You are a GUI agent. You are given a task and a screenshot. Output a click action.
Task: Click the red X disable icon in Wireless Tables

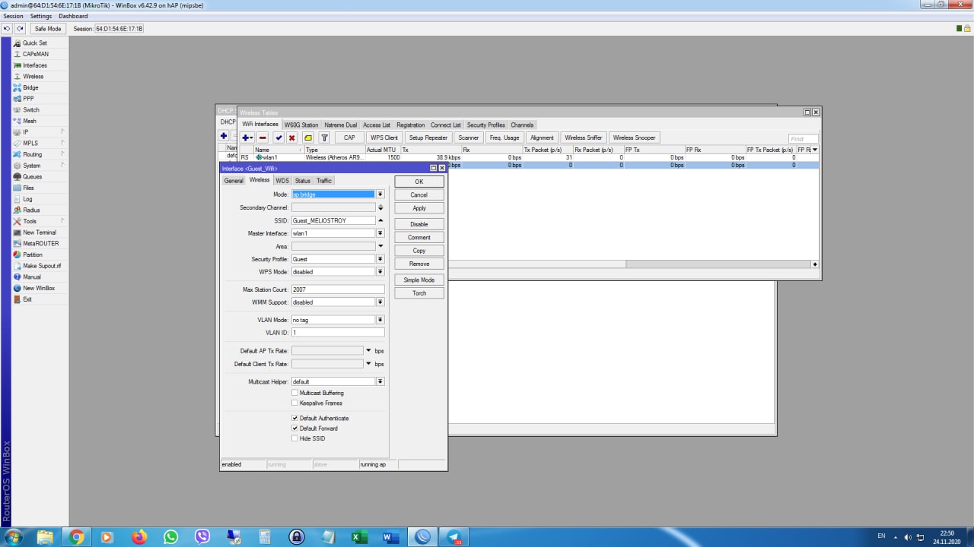pos(291,138)
